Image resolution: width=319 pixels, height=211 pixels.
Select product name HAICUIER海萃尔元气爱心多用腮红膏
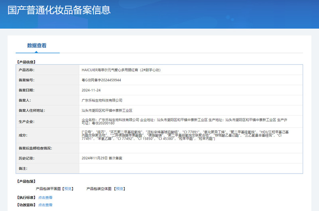tap(121, 70)
